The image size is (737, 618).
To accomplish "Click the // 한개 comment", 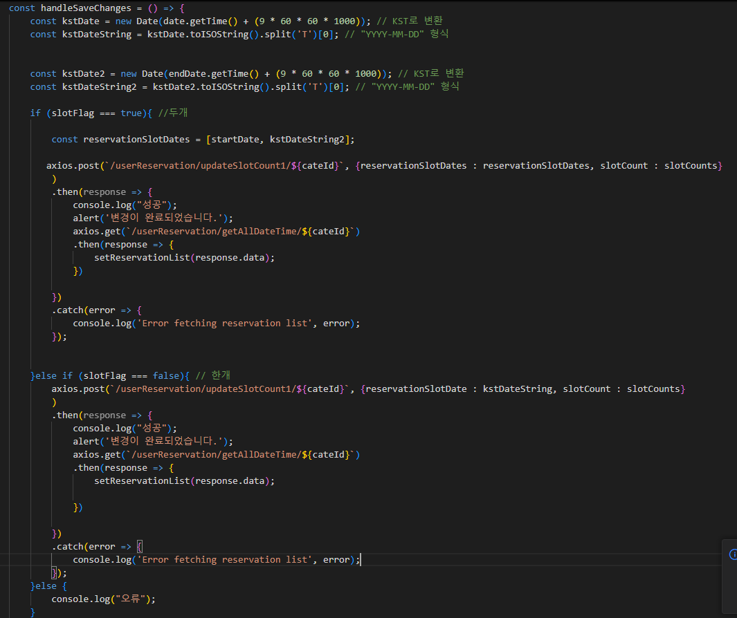I will [213, 375].
